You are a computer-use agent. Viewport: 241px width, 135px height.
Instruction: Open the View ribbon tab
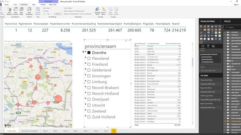(x=15, y=4)
